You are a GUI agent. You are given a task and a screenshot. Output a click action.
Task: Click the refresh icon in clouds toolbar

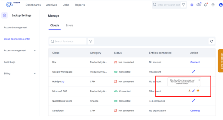click(211, 41)
